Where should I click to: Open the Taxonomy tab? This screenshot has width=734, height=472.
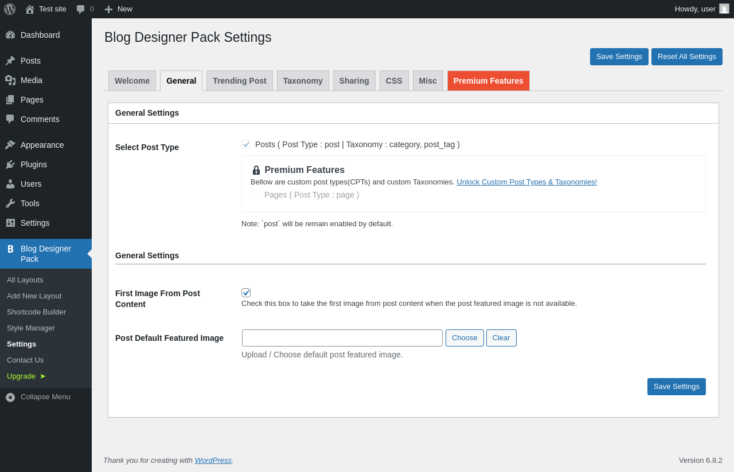(x=303, y=81)
